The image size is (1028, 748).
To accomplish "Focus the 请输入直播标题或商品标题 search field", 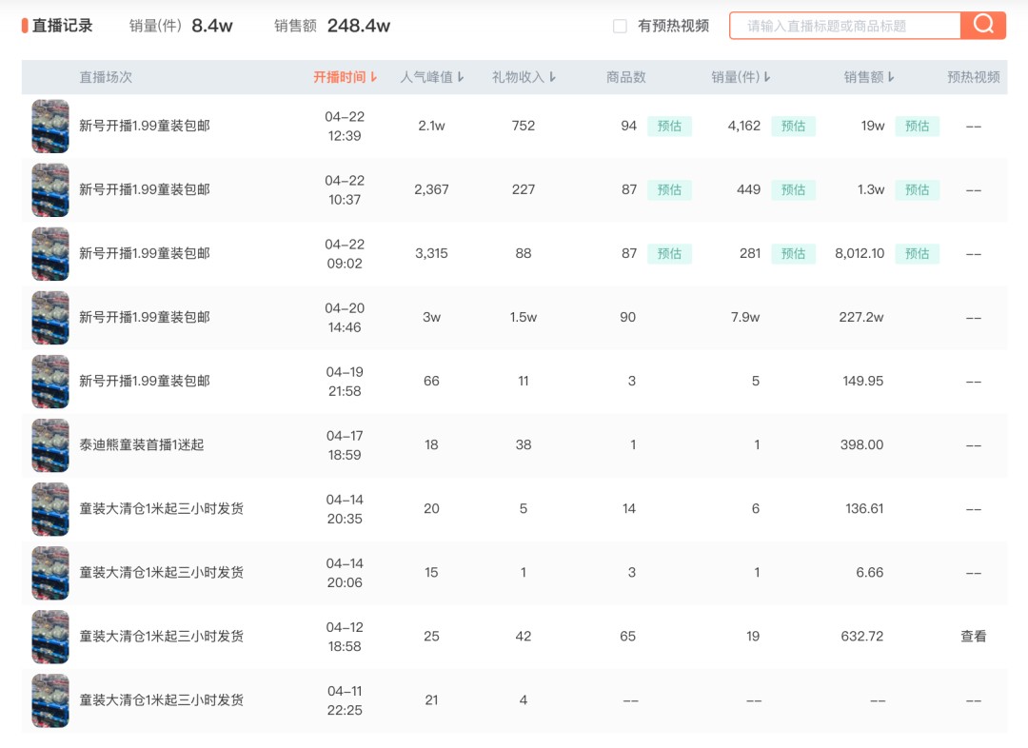I will [845, 26].
